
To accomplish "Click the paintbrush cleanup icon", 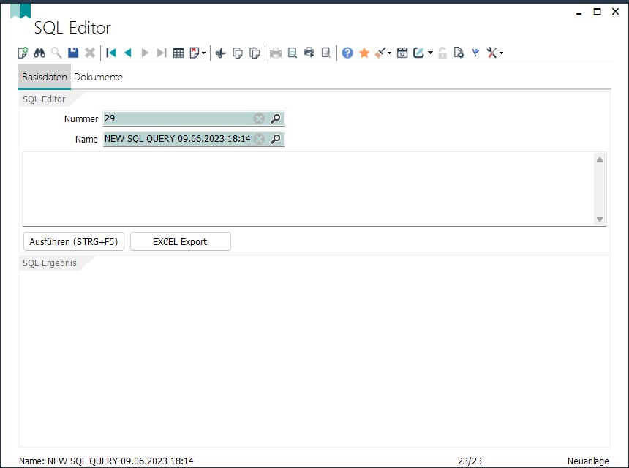I will (380, 53).
